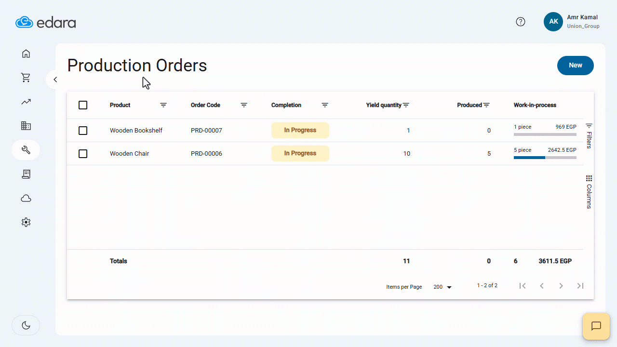Open the settings gear icon

point(26,222)
